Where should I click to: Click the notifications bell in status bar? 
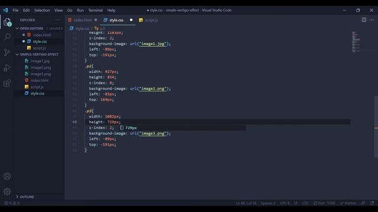tap(372, 203)
